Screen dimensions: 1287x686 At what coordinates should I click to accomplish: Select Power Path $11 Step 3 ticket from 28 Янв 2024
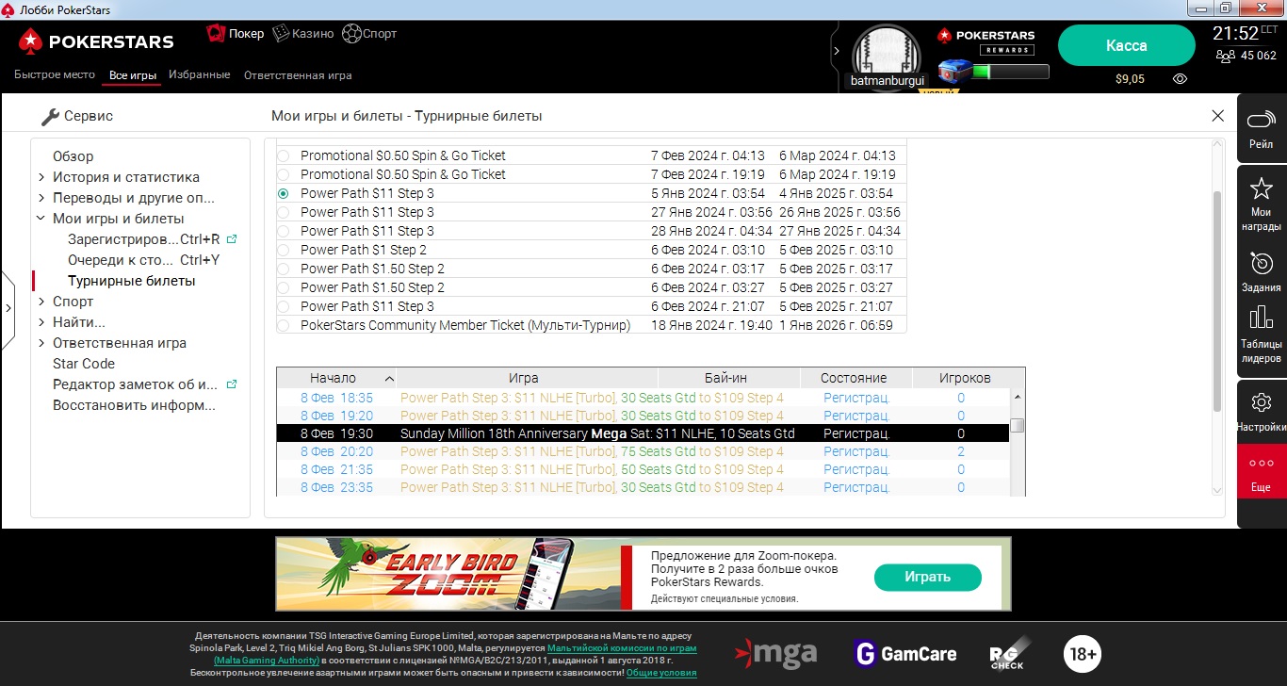tap(283, 231)
